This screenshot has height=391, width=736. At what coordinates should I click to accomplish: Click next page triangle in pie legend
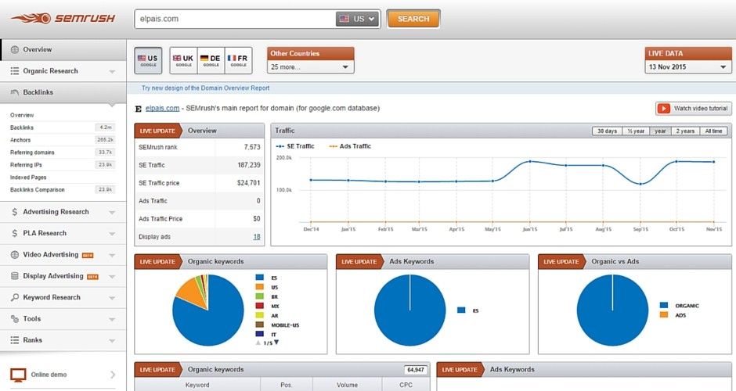(276, 343)
